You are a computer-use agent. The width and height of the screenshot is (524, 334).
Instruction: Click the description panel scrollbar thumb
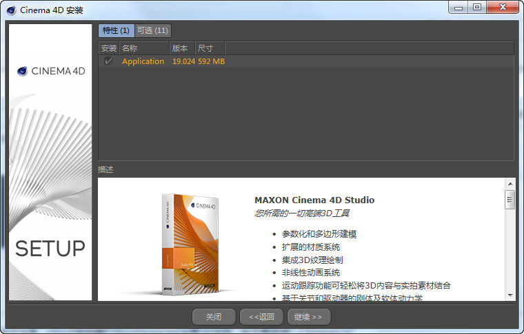click(x=510, y=200)
